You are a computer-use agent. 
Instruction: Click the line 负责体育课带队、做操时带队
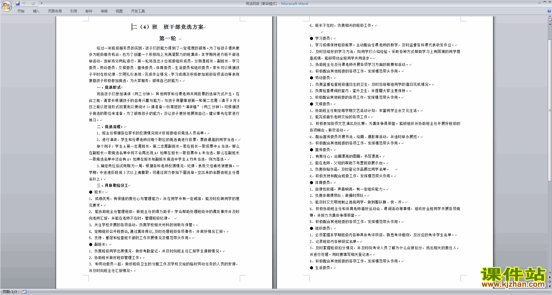[341, 195]
